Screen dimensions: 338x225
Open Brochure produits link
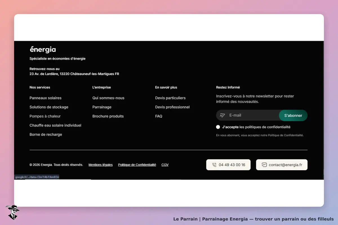point(108,116)
